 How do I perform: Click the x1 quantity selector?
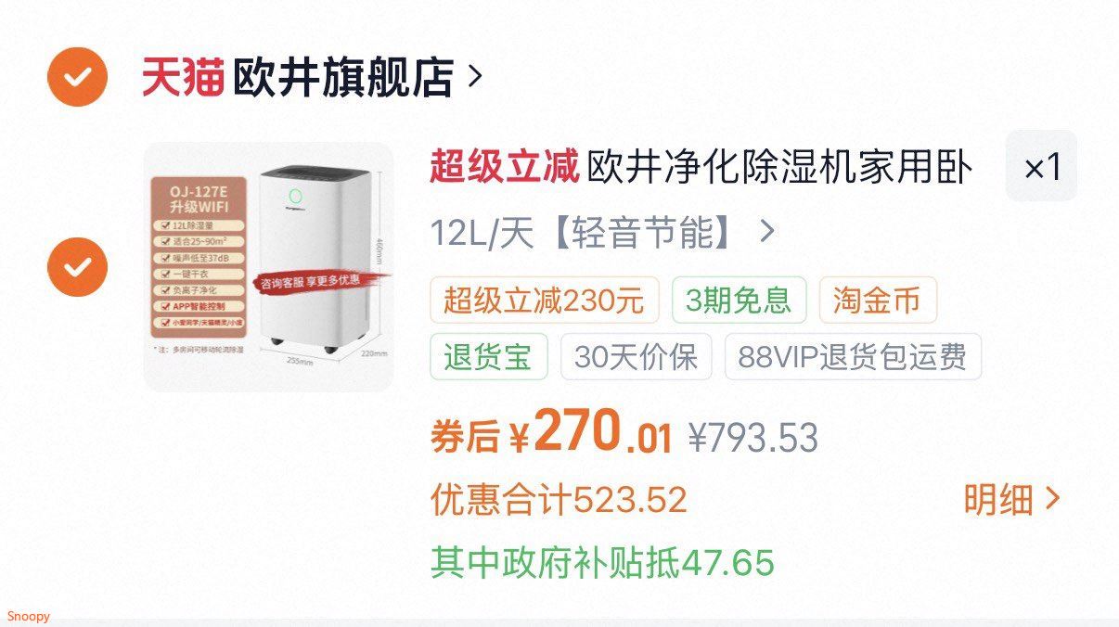tap(1042, 167)
